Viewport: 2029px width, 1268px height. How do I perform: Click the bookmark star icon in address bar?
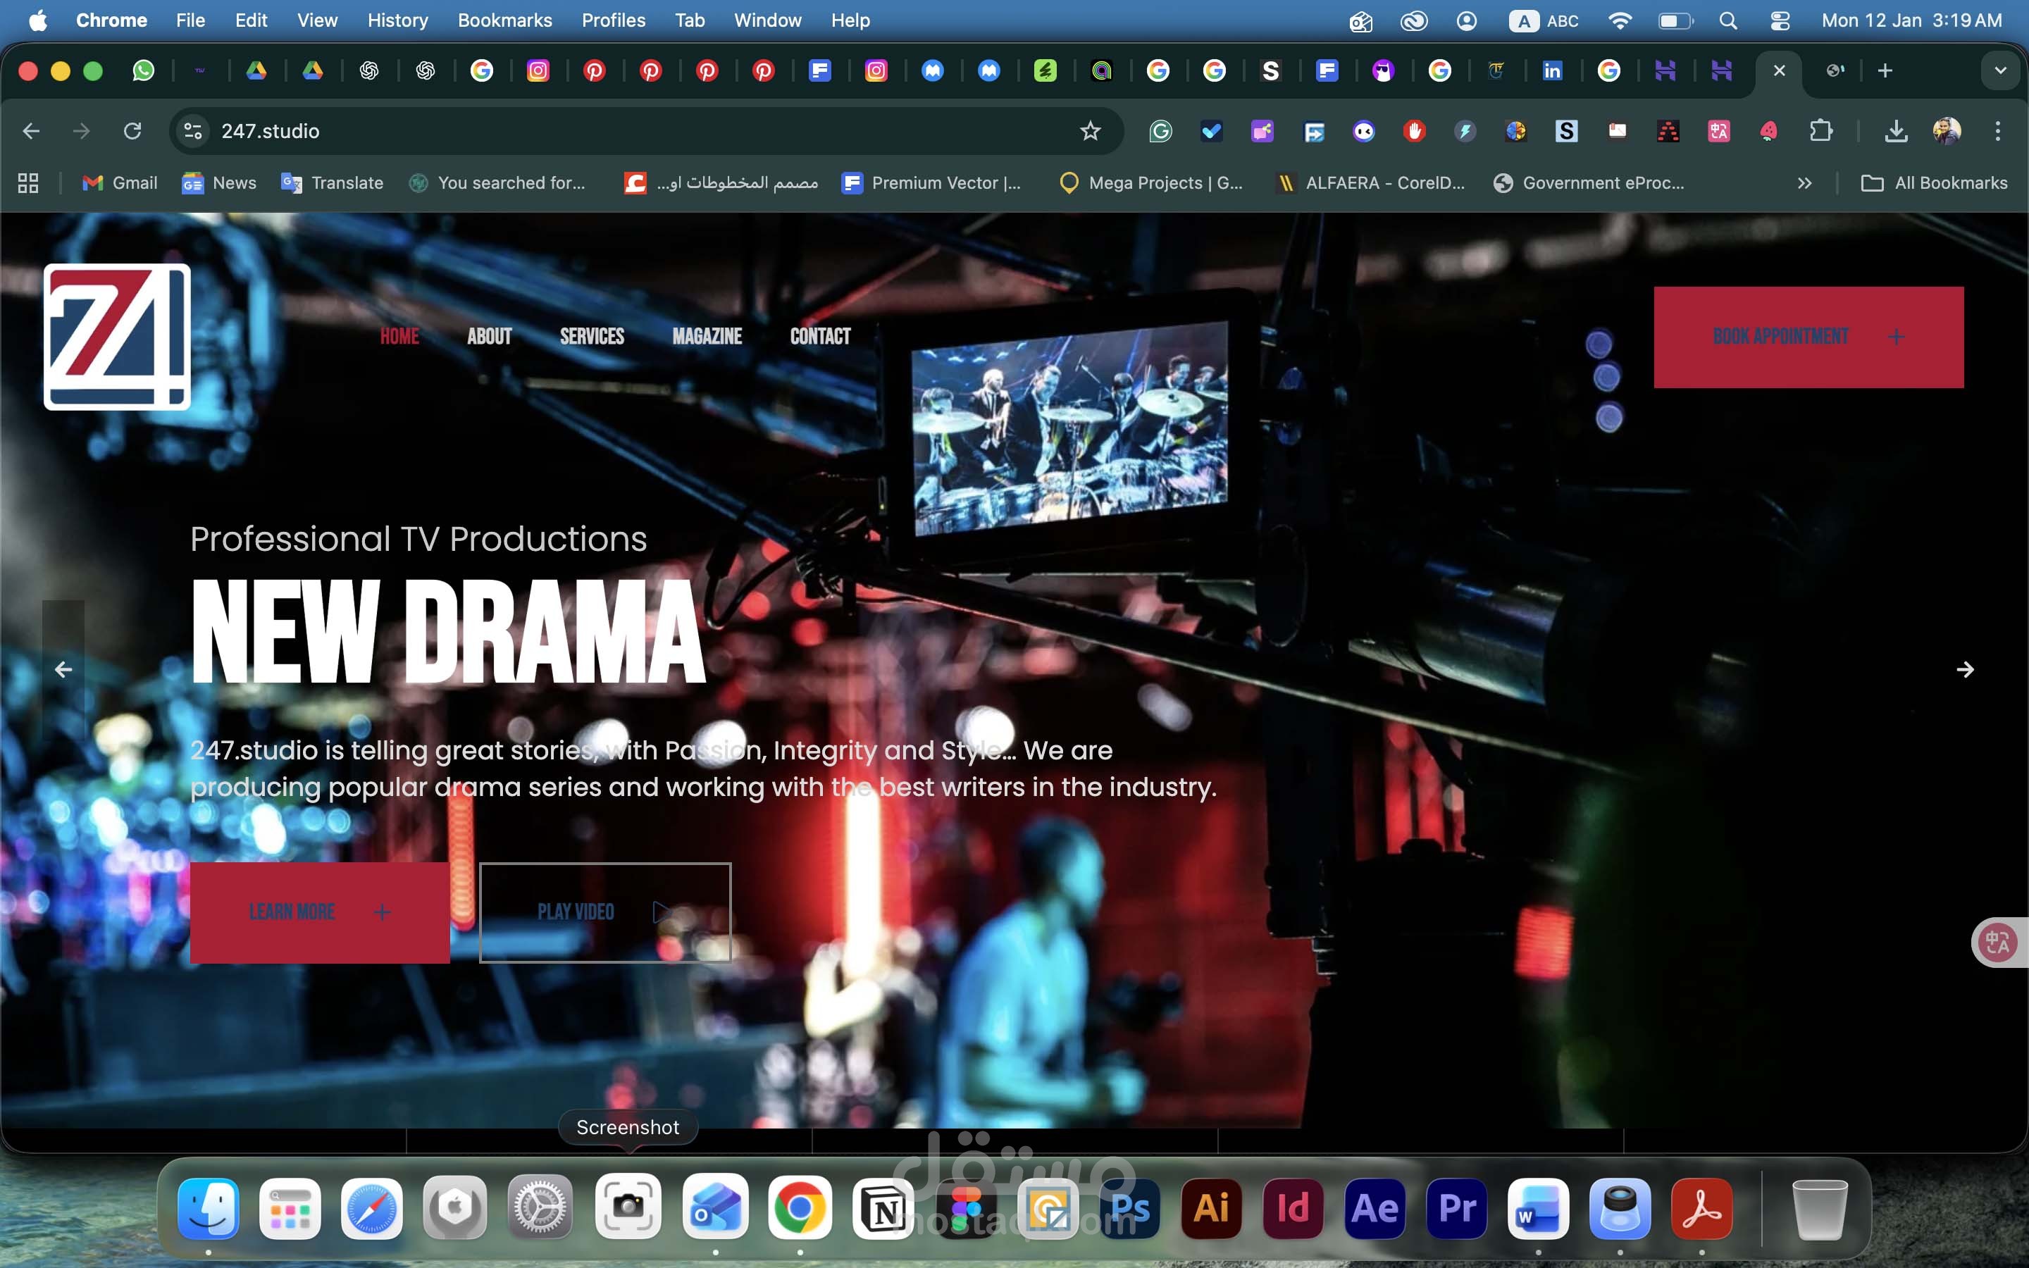(1090, 131)
